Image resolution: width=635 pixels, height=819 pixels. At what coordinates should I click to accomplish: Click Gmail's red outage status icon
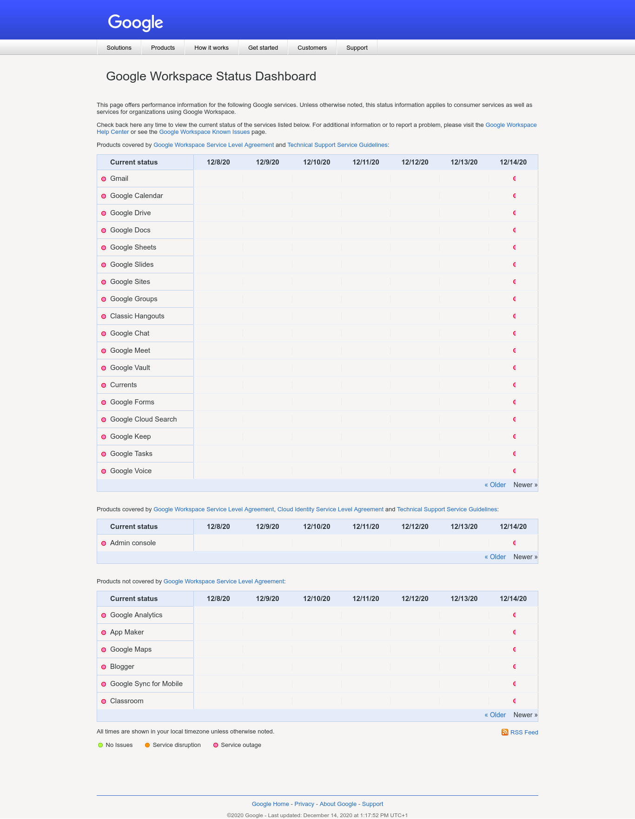pos(104,179)
